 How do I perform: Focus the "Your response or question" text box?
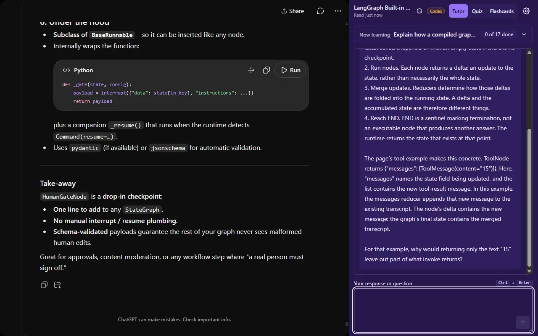(x=443, y=310)
